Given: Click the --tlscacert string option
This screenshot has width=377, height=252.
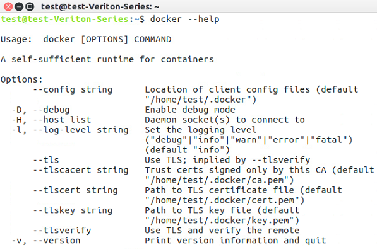Looking at the screenshot, I should pos(81,170).
